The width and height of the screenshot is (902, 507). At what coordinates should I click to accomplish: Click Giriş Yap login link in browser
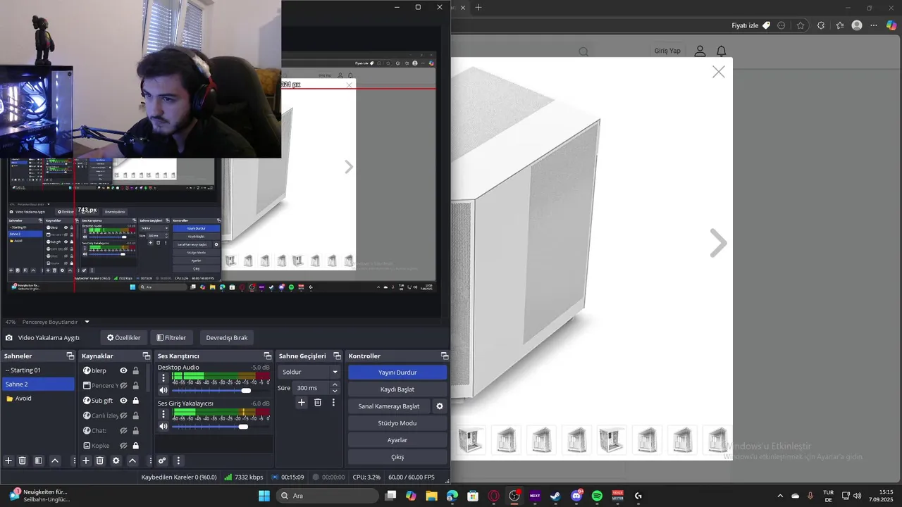[x=667, y=51]
